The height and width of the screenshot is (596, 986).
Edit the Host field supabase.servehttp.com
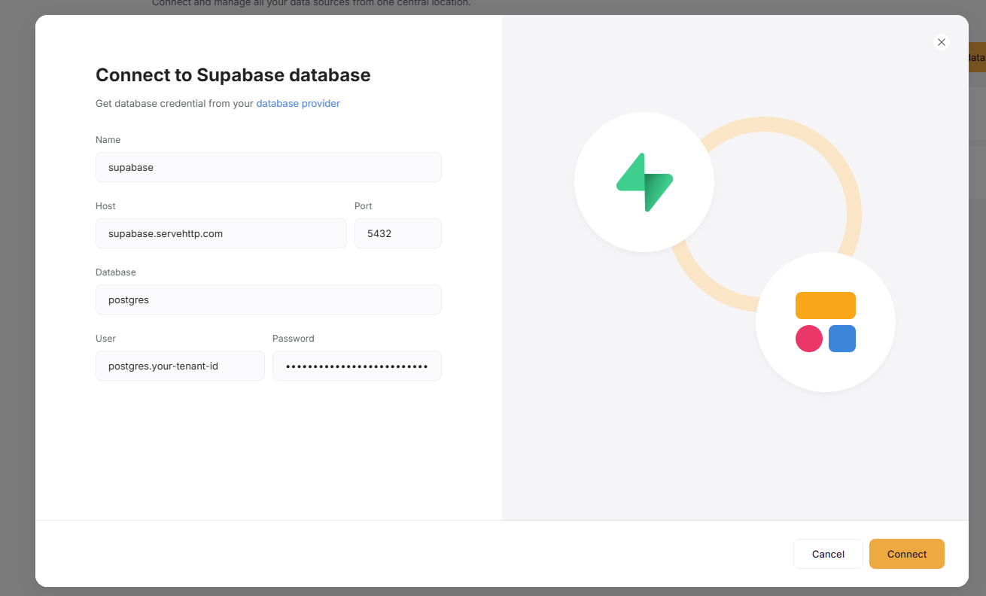click(x=221, y=233)
